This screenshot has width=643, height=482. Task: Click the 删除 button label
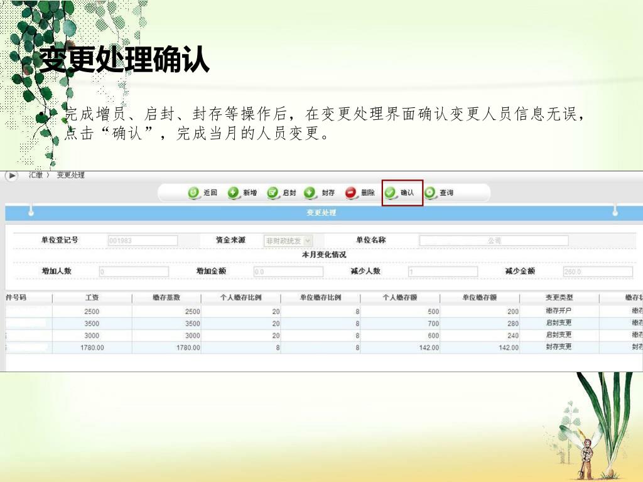(368, 193)
